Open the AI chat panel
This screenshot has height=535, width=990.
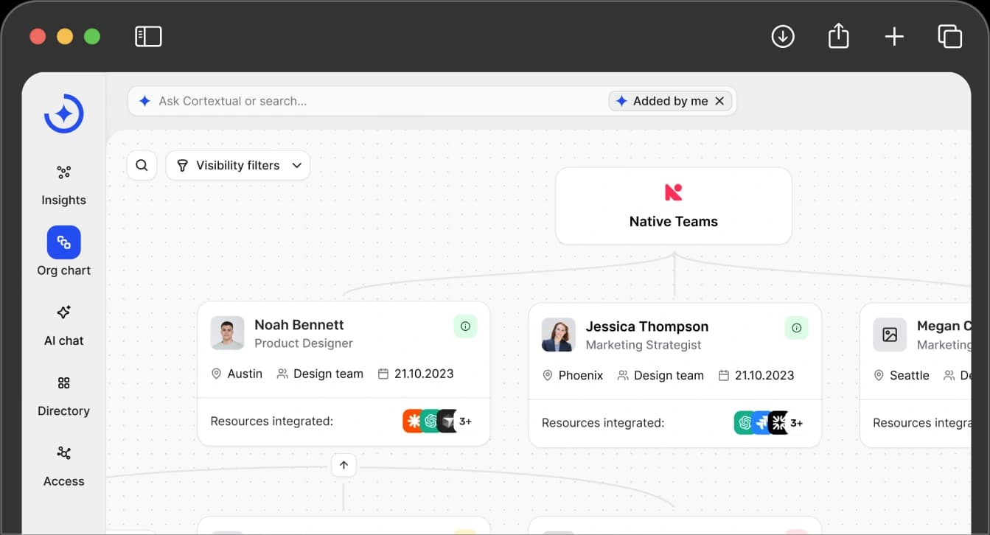point(63,325)
